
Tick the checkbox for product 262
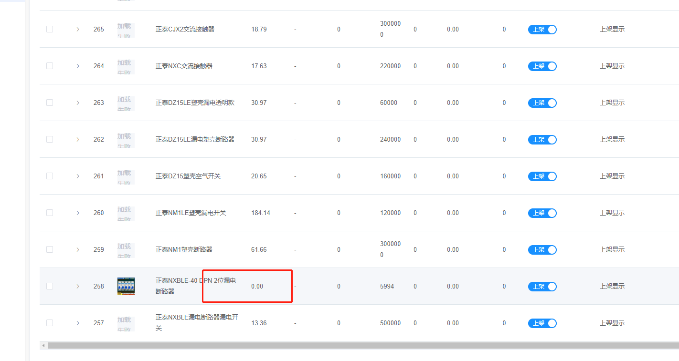[x=50, y=139]
